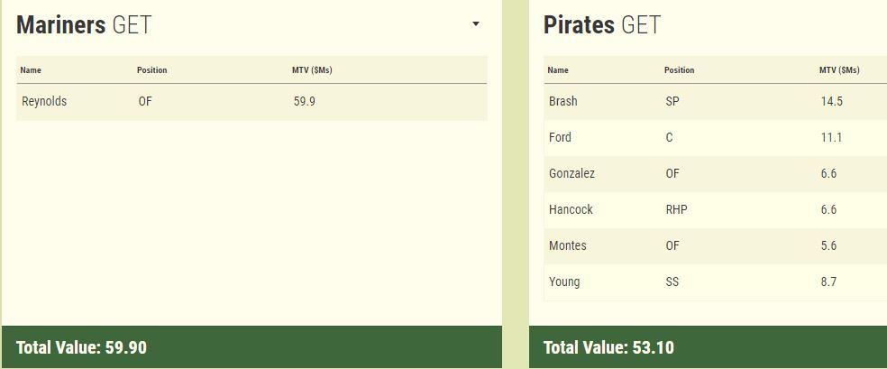
Task: Sort Pirates table by Name column
Action: [x=558, y=70]
